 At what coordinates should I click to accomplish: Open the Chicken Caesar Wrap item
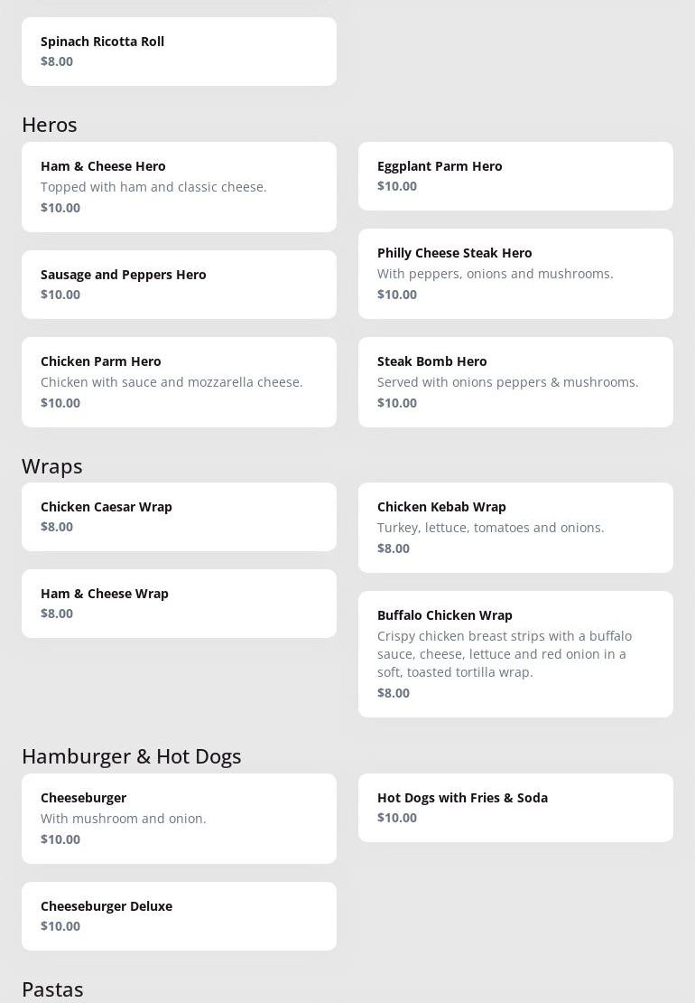tap(179, 516)
